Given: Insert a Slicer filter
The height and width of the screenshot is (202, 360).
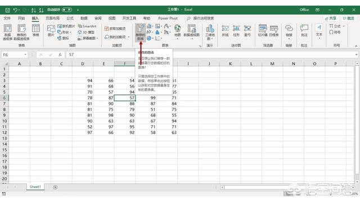Looking at the screenshot, I should pyautogui.click(x=263, y=31).
